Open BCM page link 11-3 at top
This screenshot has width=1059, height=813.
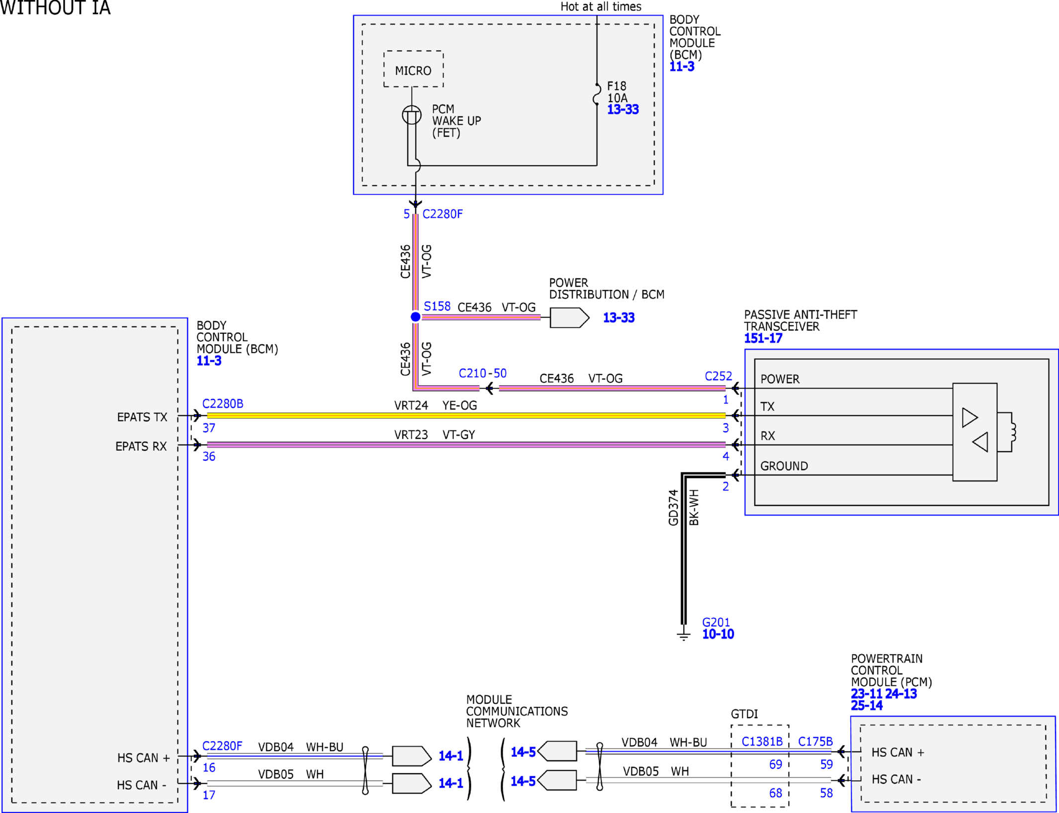click(x=682, y=67)
